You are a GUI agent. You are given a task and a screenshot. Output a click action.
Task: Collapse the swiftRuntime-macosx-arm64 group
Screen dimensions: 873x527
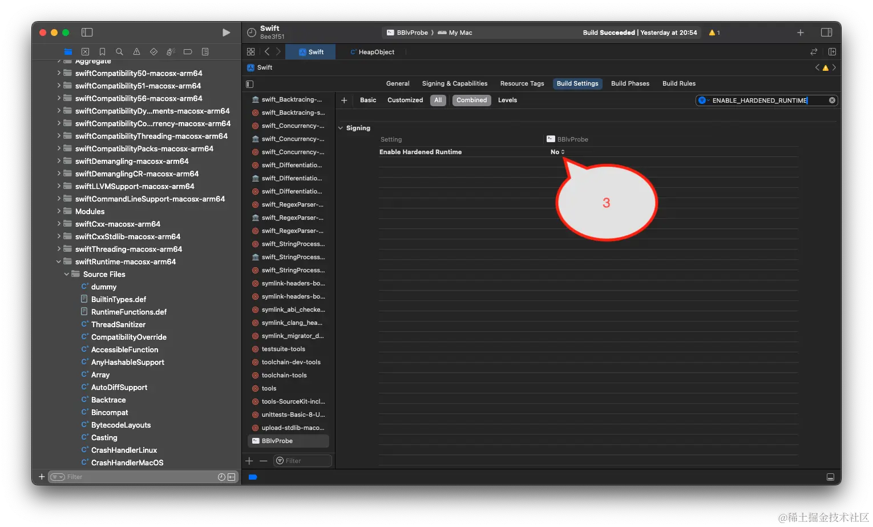pos(59,262)
